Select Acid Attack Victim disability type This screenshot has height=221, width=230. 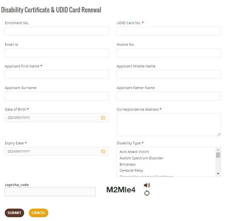(134, 152)
